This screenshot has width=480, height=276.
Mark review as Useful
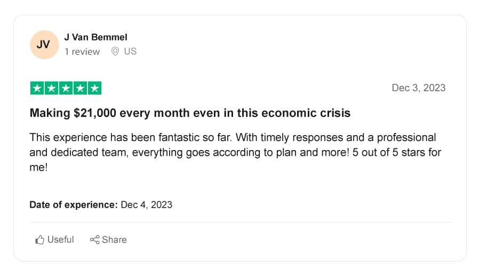[x=54, y=240]
